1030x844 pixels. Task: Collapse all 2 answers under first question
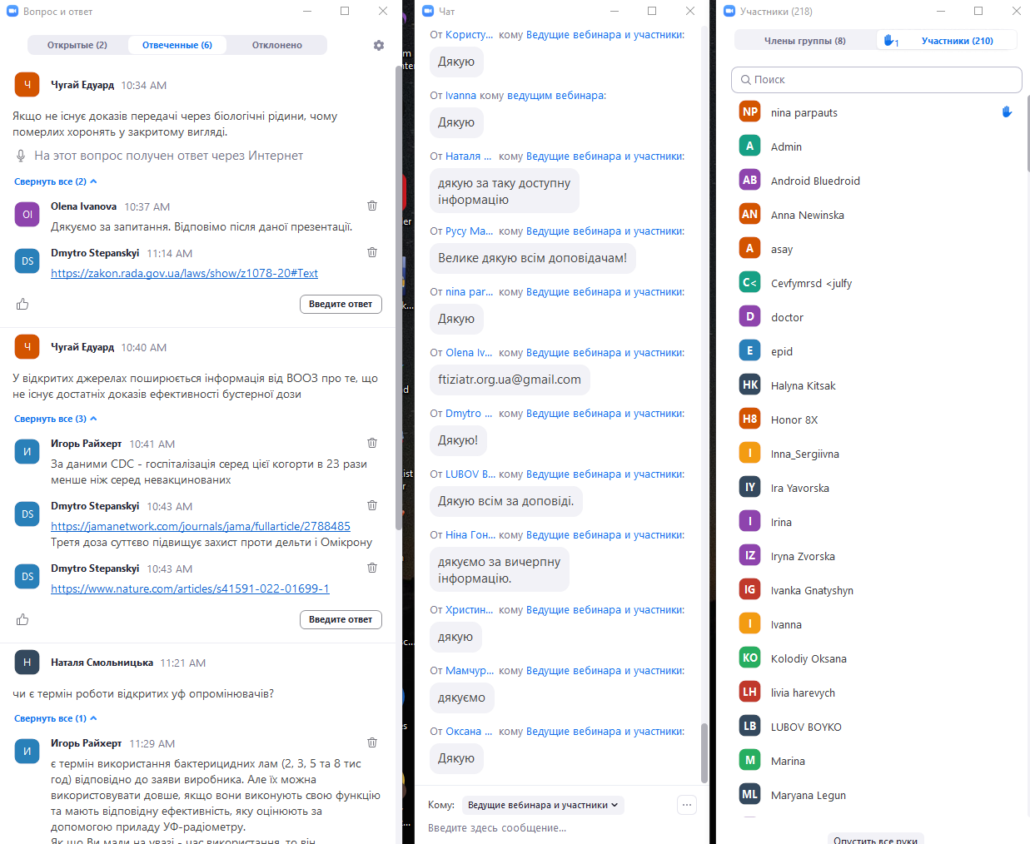coord(55,181)
